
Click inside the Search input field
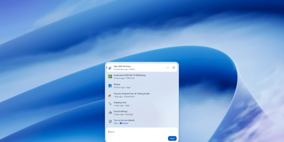(142, 132)
